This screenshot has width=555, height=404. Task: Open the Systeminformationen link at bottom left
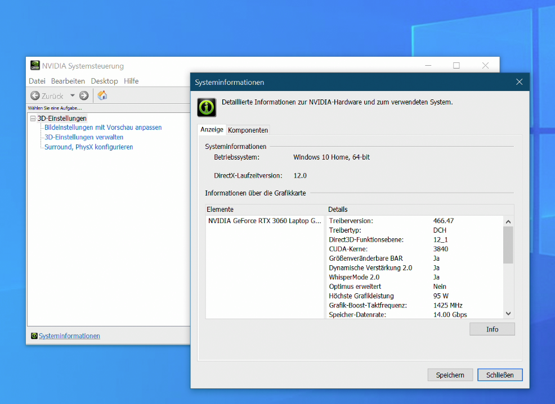click(69, 336)
